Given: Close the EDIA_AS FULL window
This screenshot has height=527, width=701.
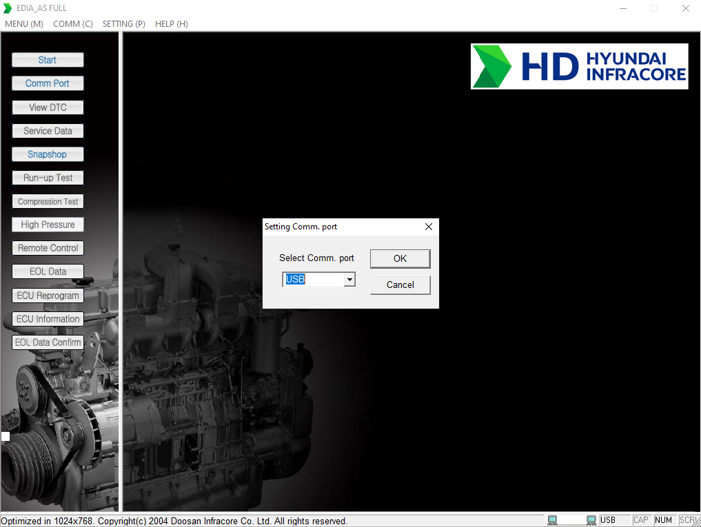Looking at the screenshot, I should pos(685,8).
